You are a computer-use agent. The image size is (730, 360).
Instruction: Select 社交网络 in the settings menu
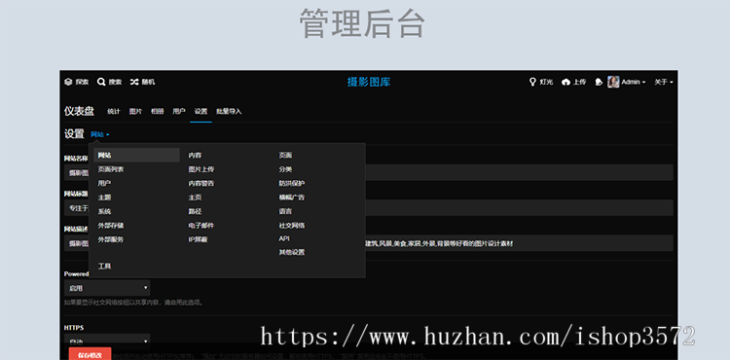tap(292, 226)
